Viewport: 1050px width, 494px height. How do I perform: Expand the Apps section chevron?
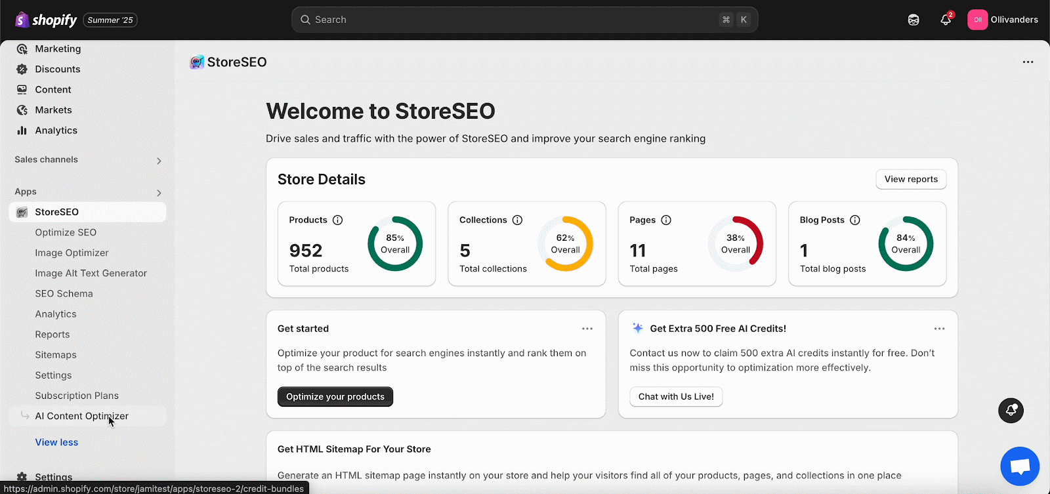point(159,193)
